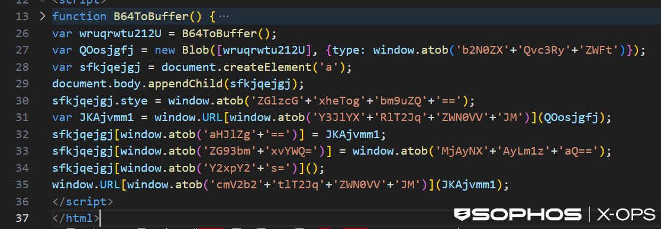Click line number 28 in the gutter

click(21, 67)
